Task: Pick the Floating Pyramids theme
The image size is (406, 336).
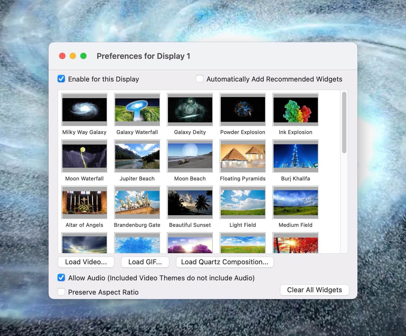Action: pos(243,156)
